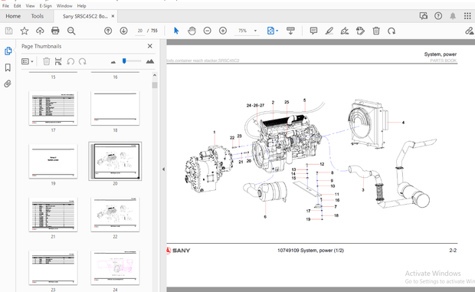
Task: Click the toolbar delete trash icon
Action: coord(376,31)
